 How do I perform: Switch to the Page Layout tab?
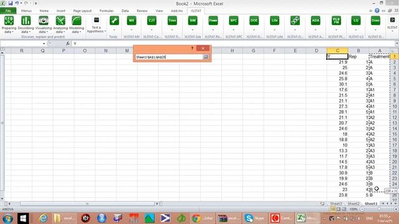pyautogui.click(x=82, y=11)
